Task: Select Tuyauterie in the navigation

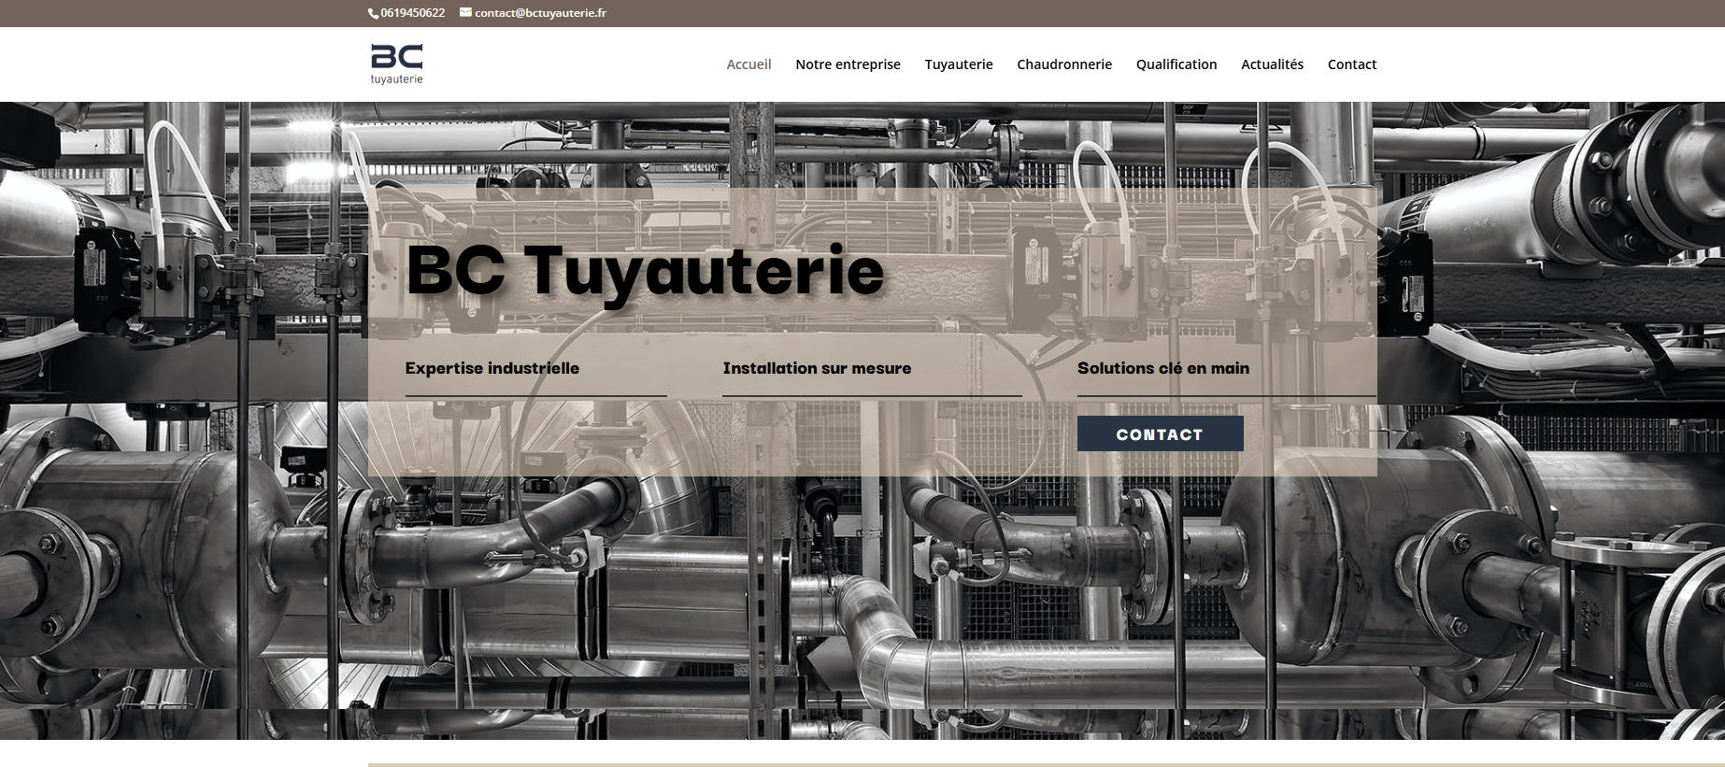Action: click(959, 64)
